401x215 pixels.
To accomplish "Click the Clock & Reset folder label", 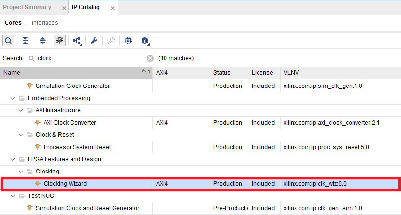I will click(55, 135).
